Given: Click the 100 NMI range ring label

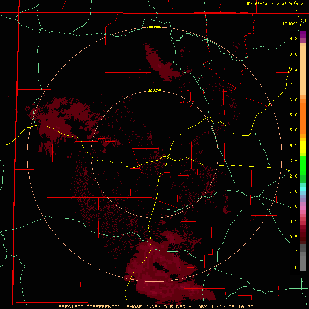Looking at the screenshot, I should tap(154, 27).
